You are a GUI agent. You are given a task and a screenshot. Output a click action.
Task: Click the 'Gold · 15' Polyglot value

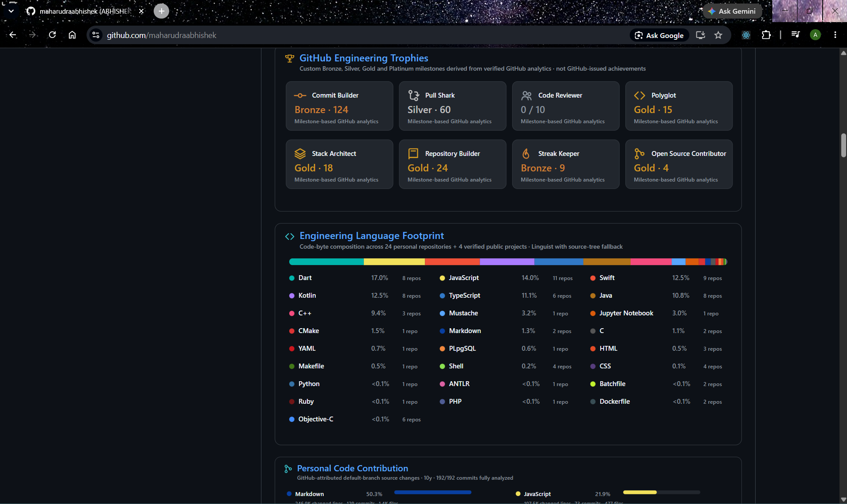tap(653, 110)
